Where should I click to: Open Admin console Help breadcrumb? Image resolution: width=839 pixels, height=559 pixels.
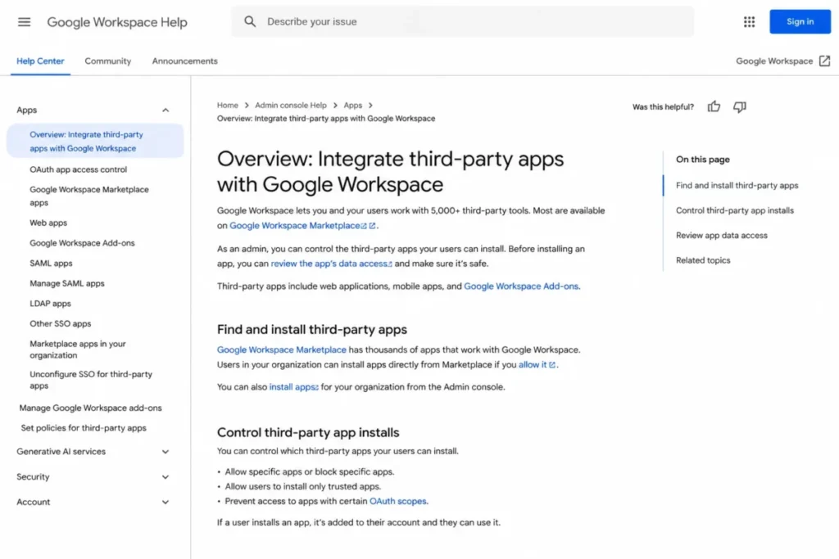(x=291, y=106)
